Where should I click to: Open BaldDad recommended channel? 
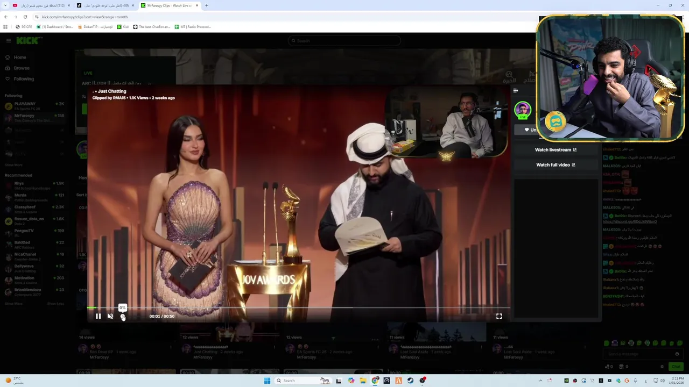pos(34,245)
